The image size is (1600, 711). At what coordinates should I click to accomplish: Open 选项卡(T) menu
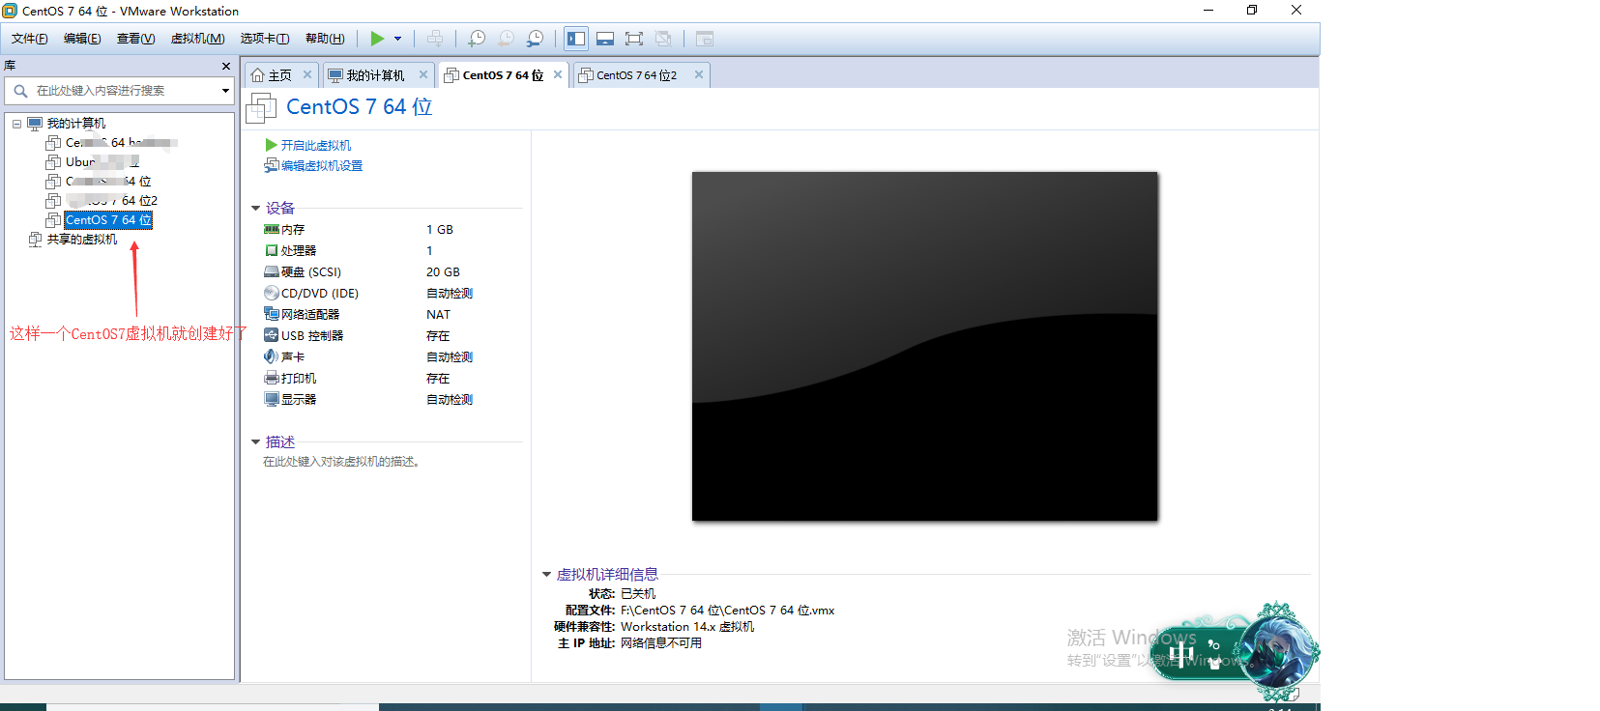(x=265, y=39)
